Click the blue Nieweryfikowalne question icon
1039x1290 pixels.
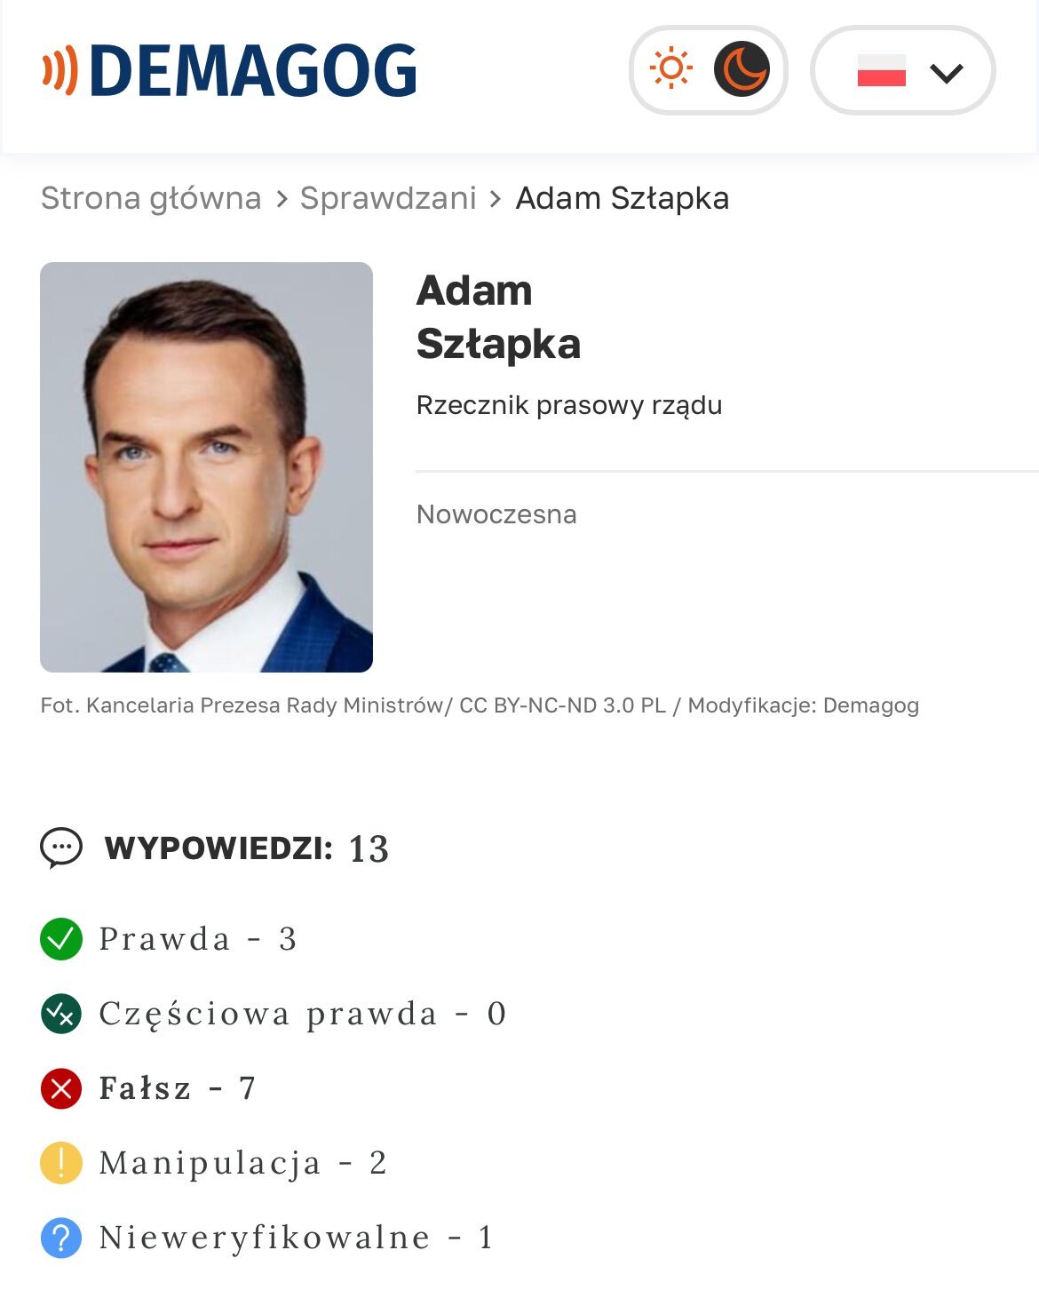(61, 1238)
